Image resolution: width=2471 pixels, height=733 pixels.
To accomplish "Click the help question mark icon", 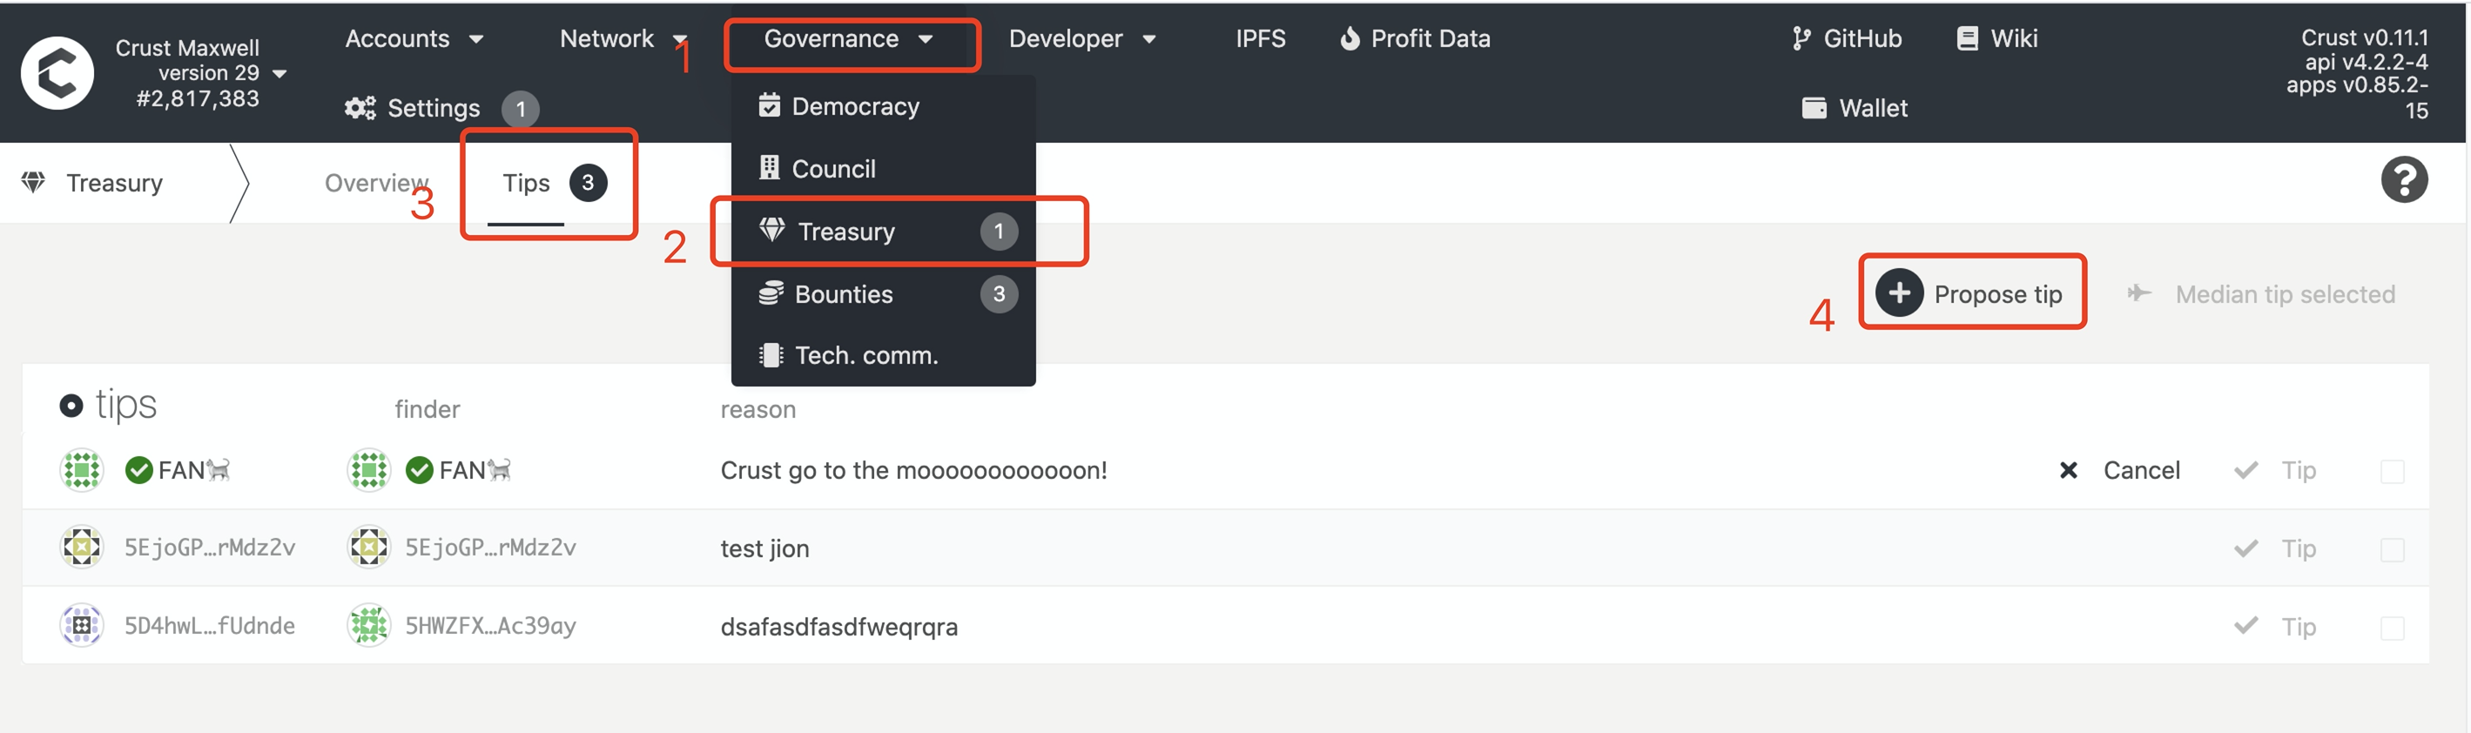I will (2404, 179).
